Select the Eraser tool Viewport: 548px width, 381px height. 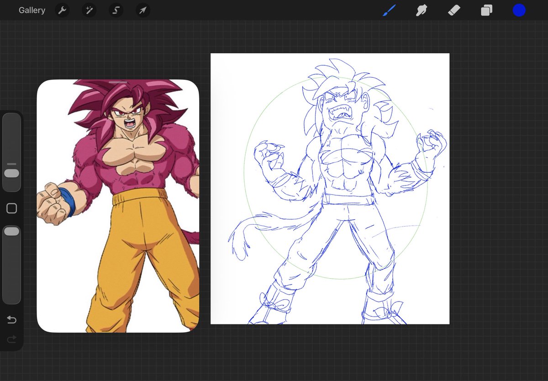(x=454, y=10)
